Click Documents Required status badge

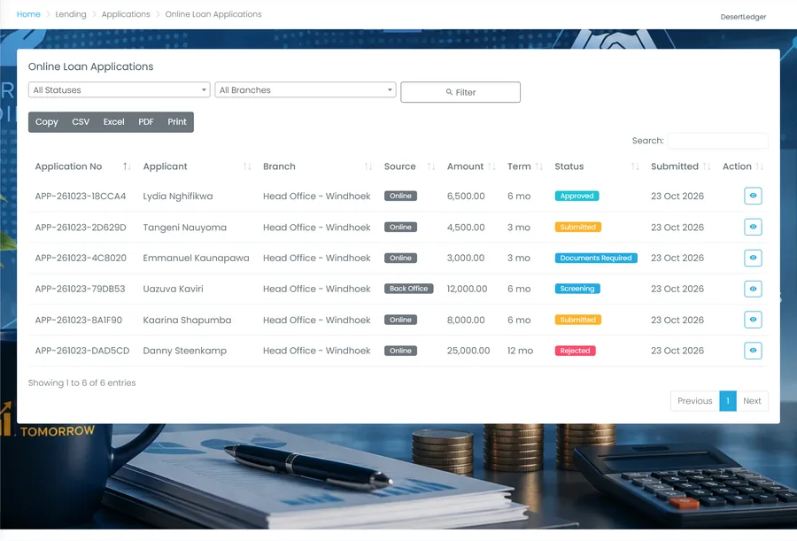click(596, 258)
